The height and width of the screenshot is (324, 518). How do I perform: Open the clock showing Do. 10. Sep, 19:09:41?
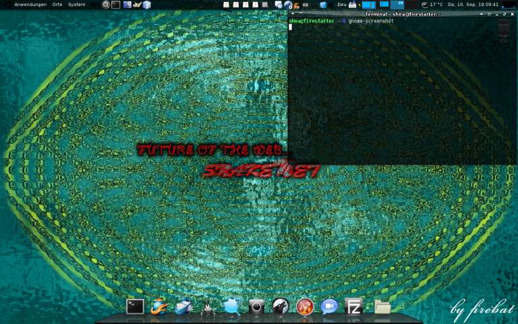[473, 5]
